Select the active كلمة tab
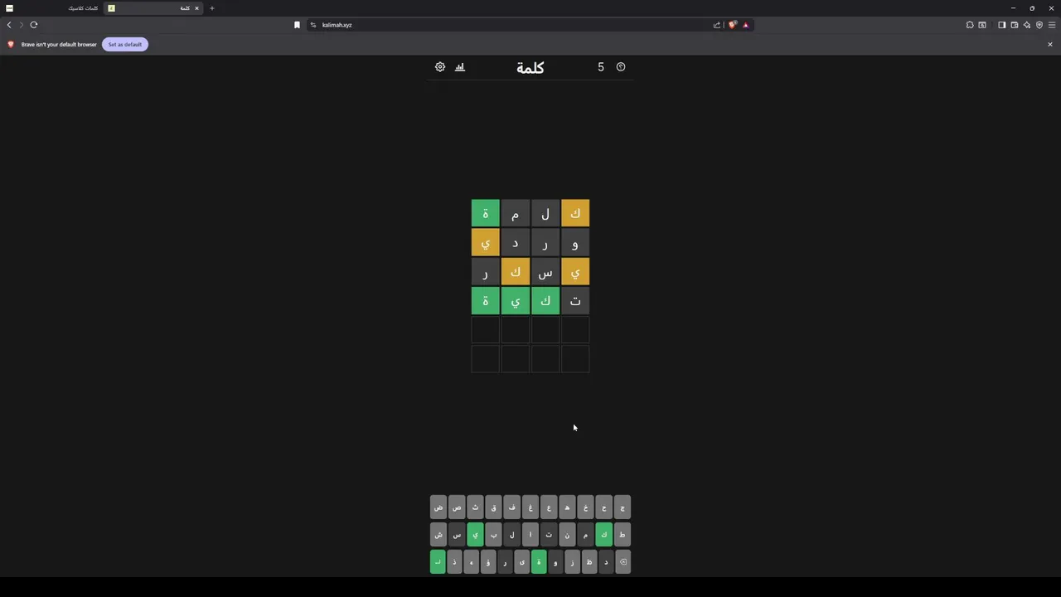 coord(153,8)
